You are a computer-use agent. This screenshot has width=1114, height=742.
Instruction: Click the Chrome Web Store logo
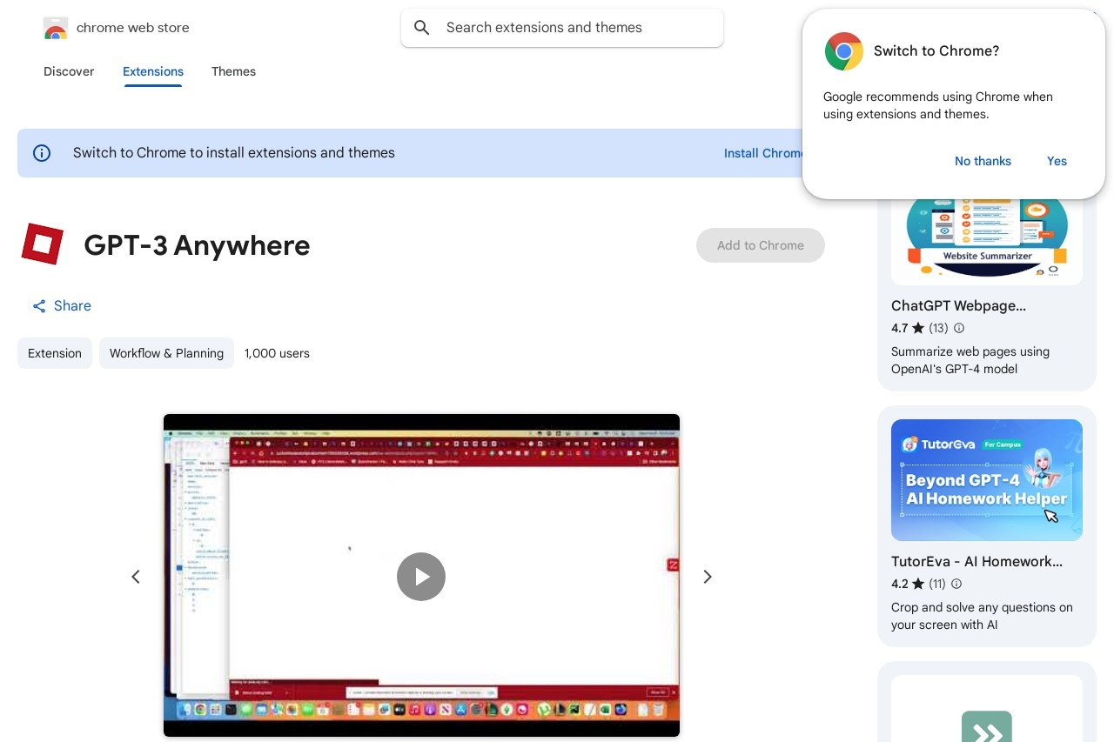click(56, 28)
